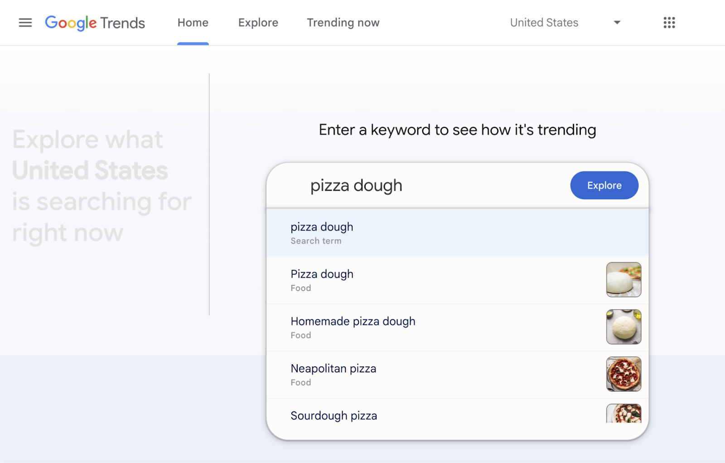Open the Trending now section
The height and width of the screenshot is (463, 725).
[x=343, y=23]
